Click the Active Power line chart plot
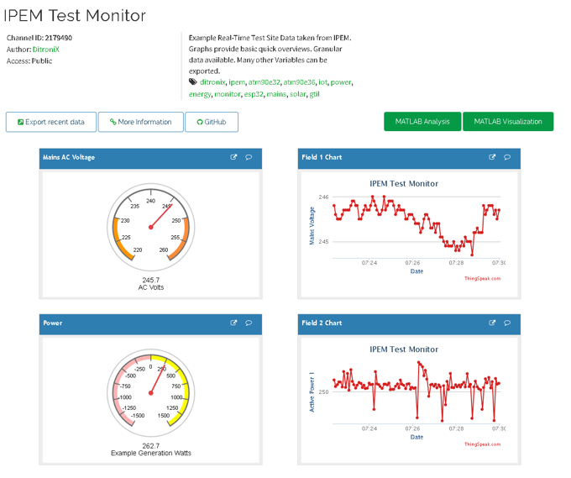571x478 pixels. (x=416, y=391)
